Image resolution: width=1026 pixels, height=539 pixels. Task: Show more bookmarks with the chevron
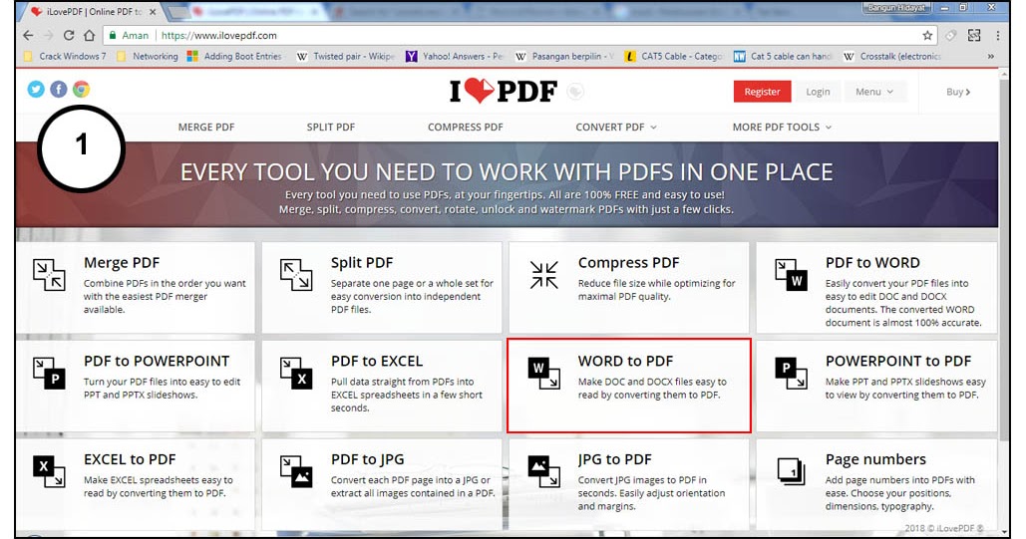click(x=991, y=56)
